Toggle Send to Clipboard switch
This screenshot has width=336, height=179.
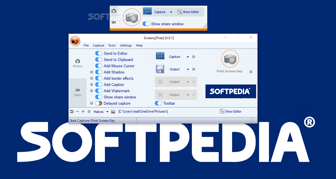click(99, 59)
